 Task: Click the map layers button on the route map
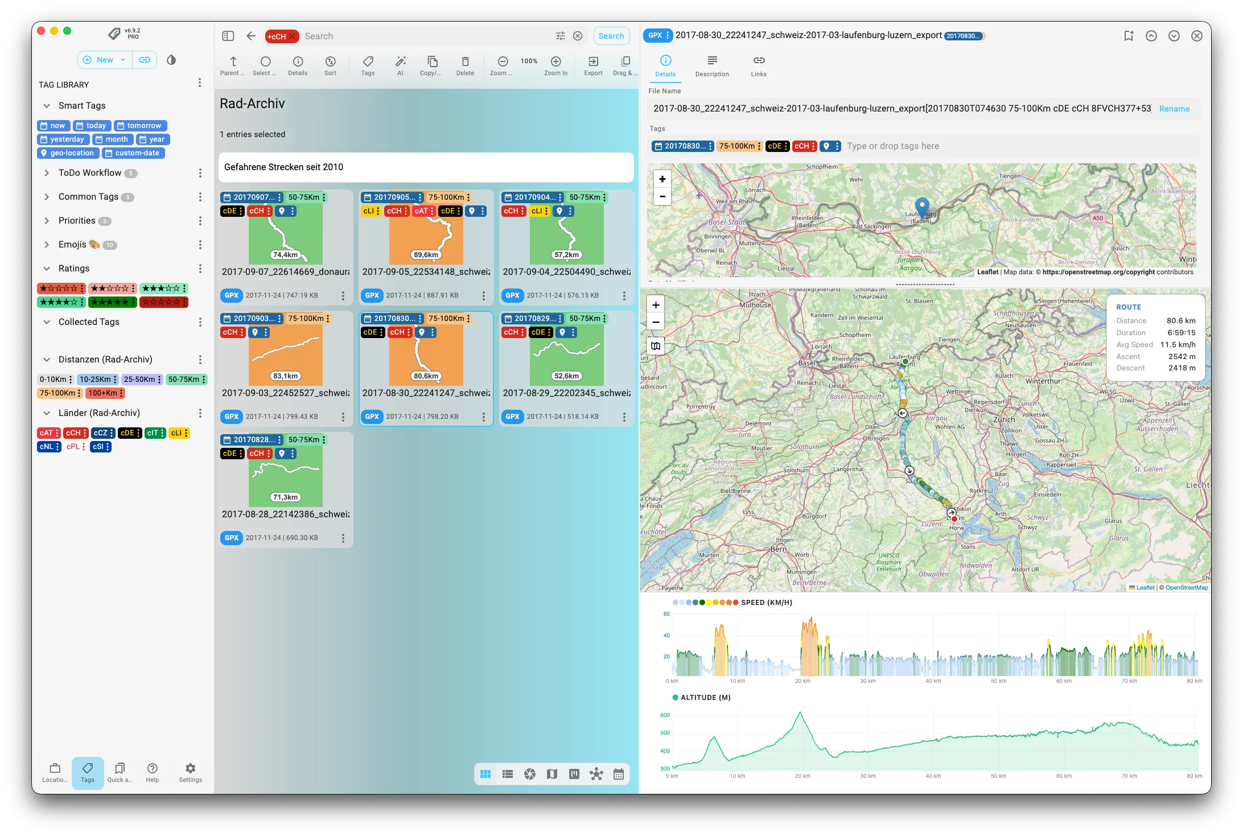(x=656, y=346)
